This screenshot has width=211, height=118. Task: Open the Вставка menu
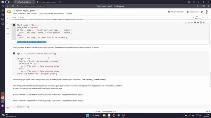click(x=34, y=14)
